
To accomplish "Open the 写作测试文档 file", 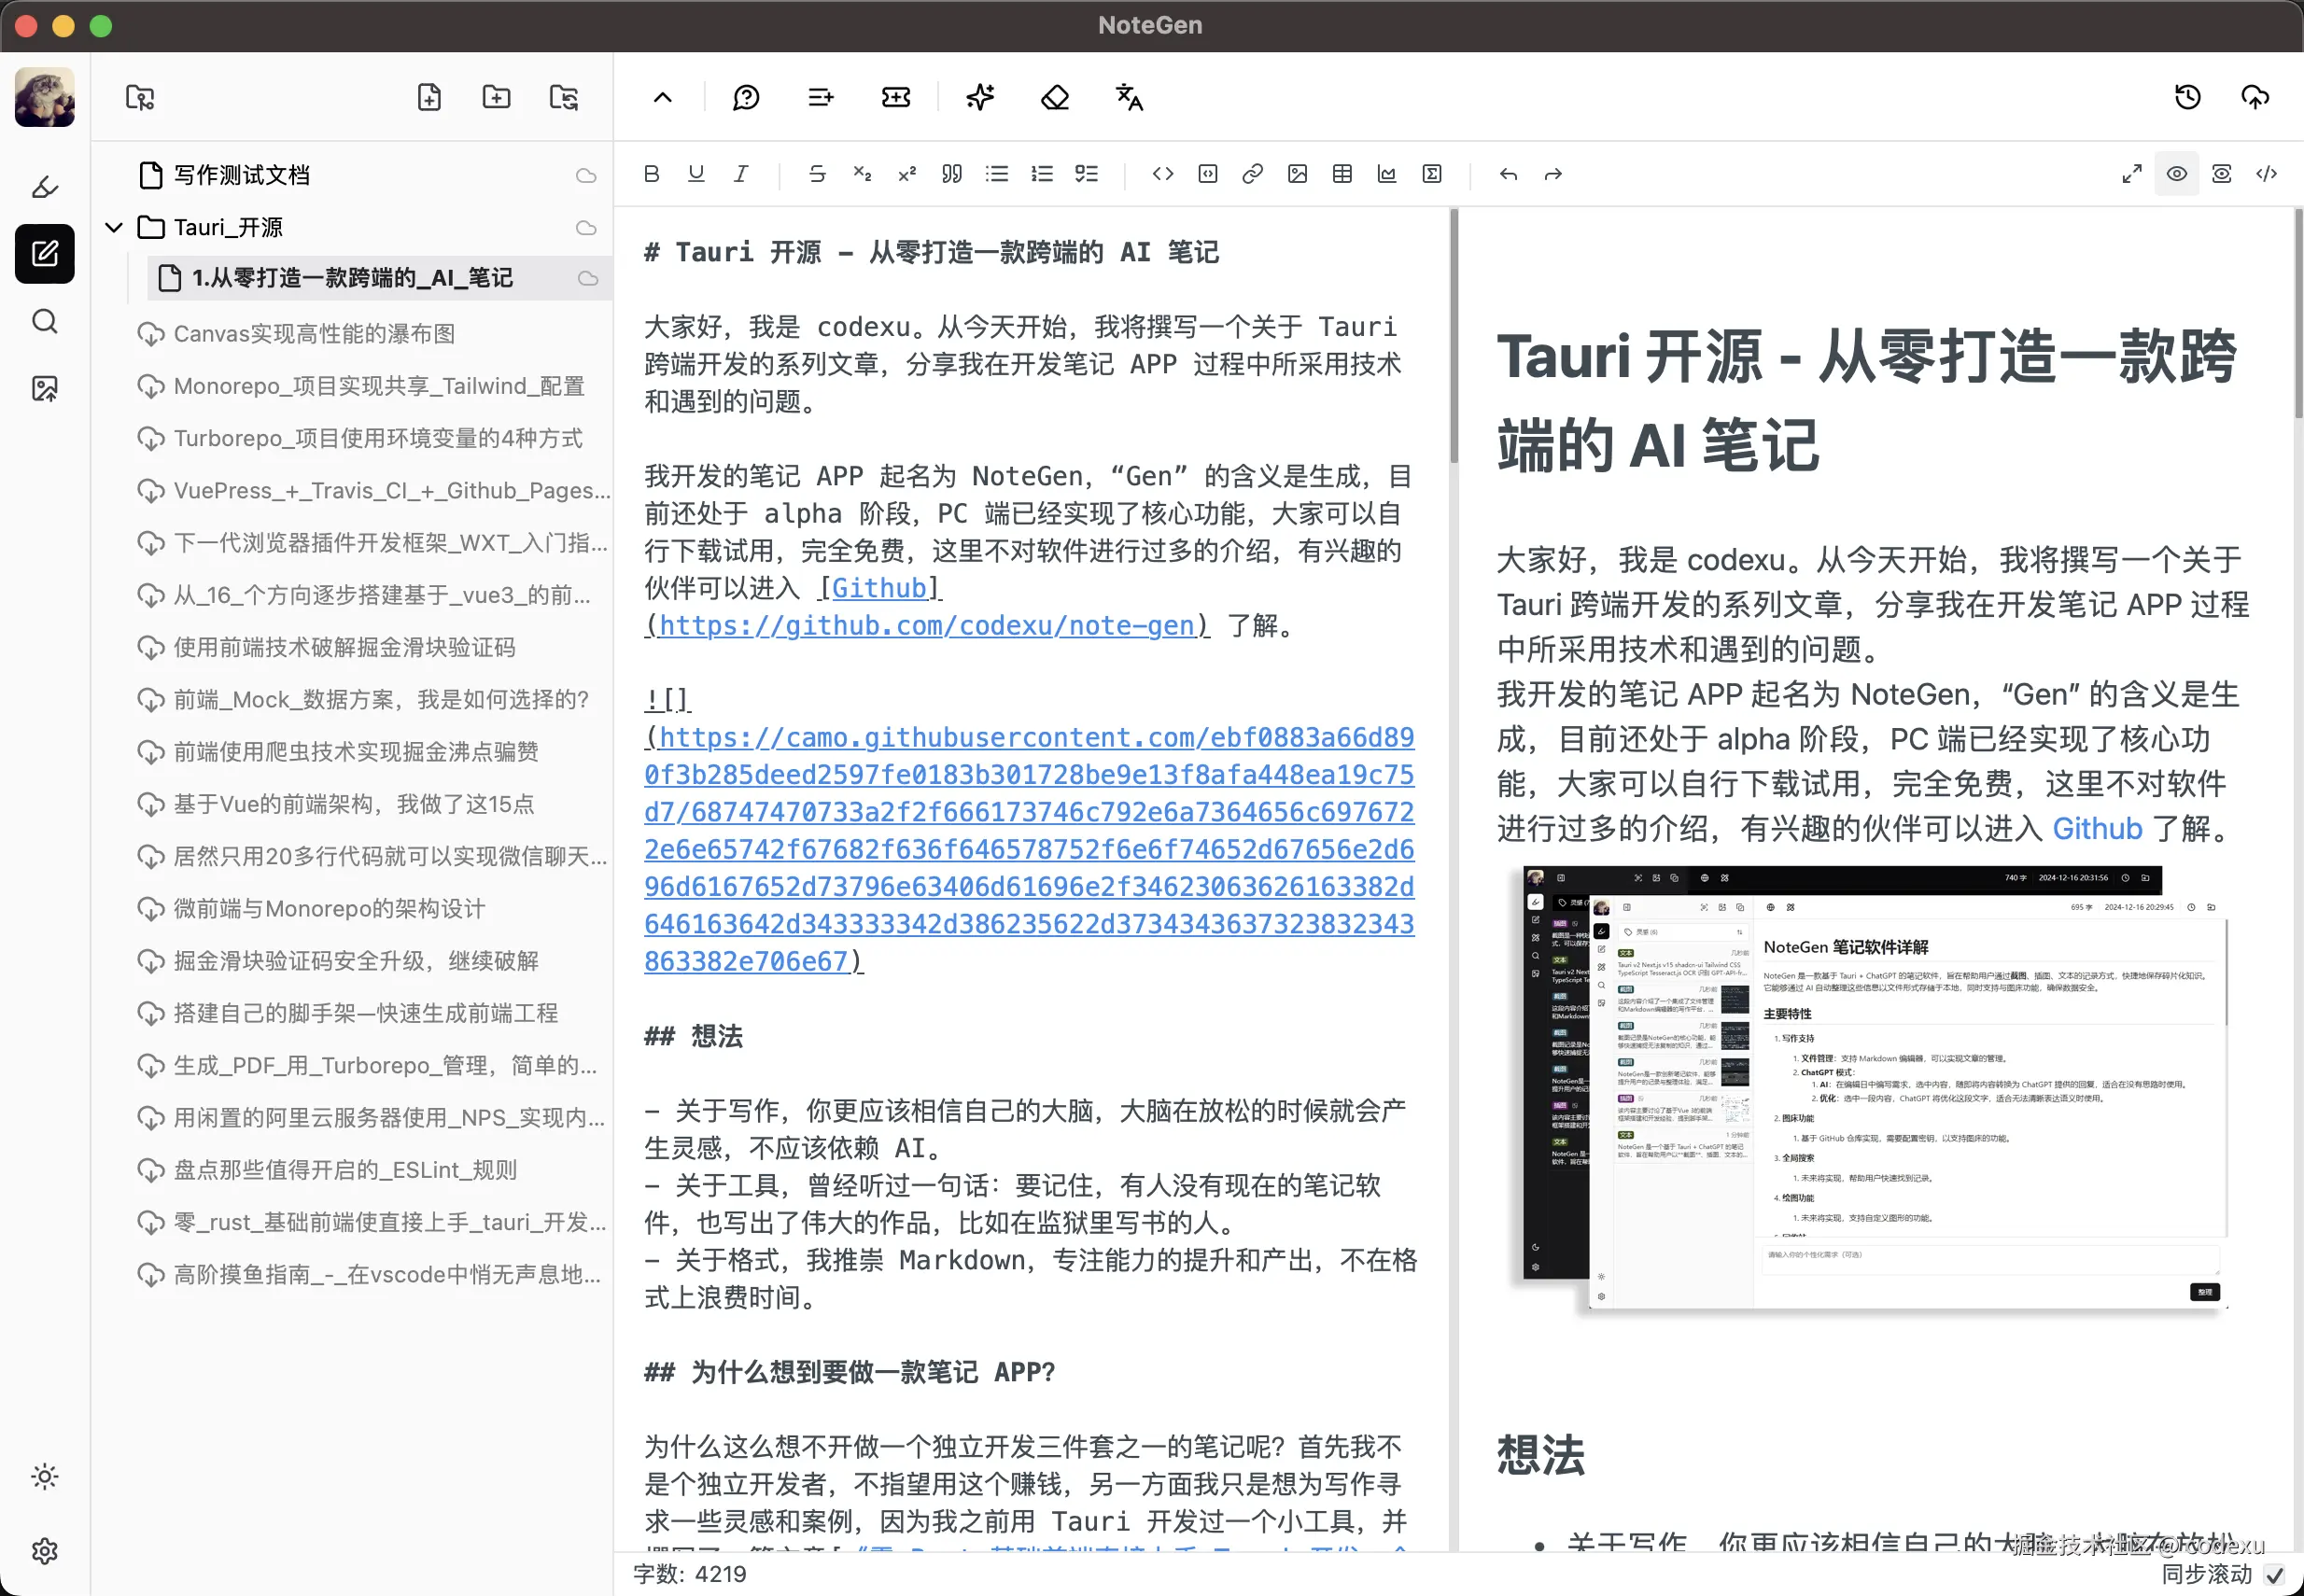I will 241,175.
